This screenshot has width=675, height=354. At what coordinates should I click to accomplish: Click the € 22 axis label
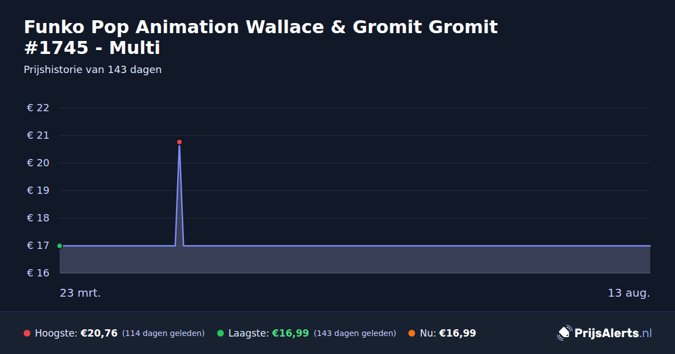coord(38,108)
